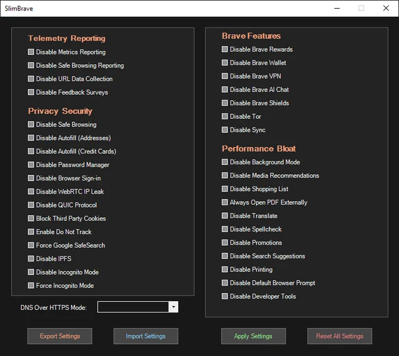
Task: Click the Import Settings button
Action: coord(146,336)
